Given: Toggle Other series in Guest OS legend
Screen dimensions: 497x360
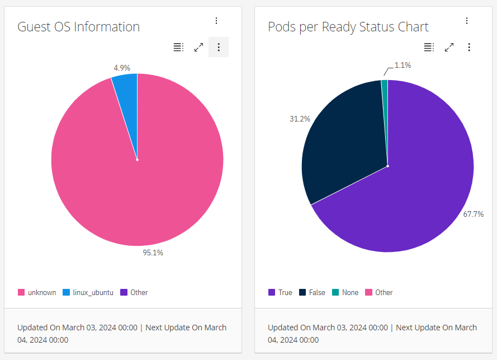Looking at the screenshot, I should [134, 292].
